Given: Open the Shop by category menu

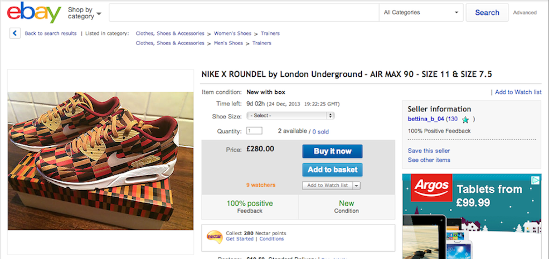Looking at the screenshot, I should tap(84, 13).
